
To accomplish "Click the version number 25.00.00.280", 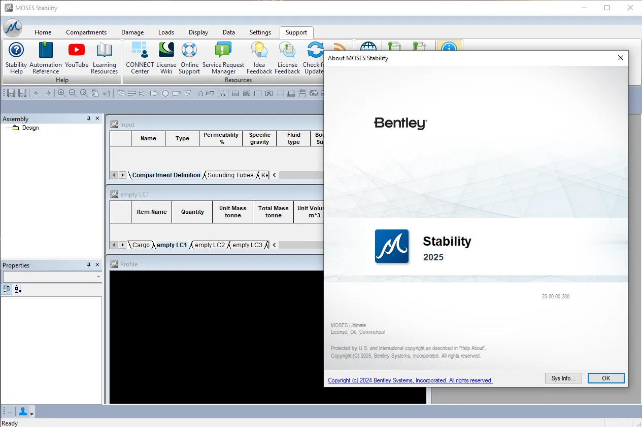I will tap(556, 297).
